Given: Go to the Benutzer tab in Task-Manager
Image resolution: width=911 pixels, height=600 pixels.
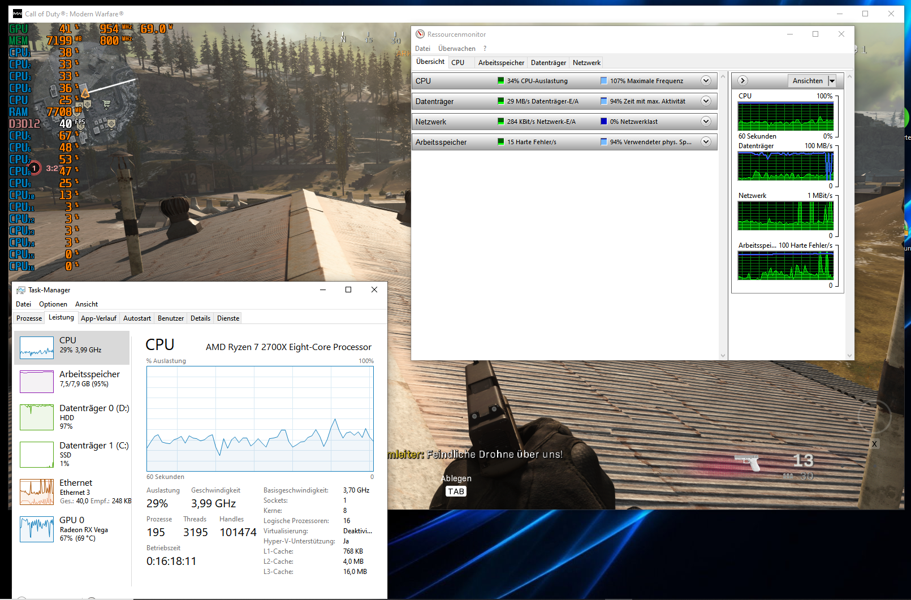Looking at the screenshot, I should (171, 318).
